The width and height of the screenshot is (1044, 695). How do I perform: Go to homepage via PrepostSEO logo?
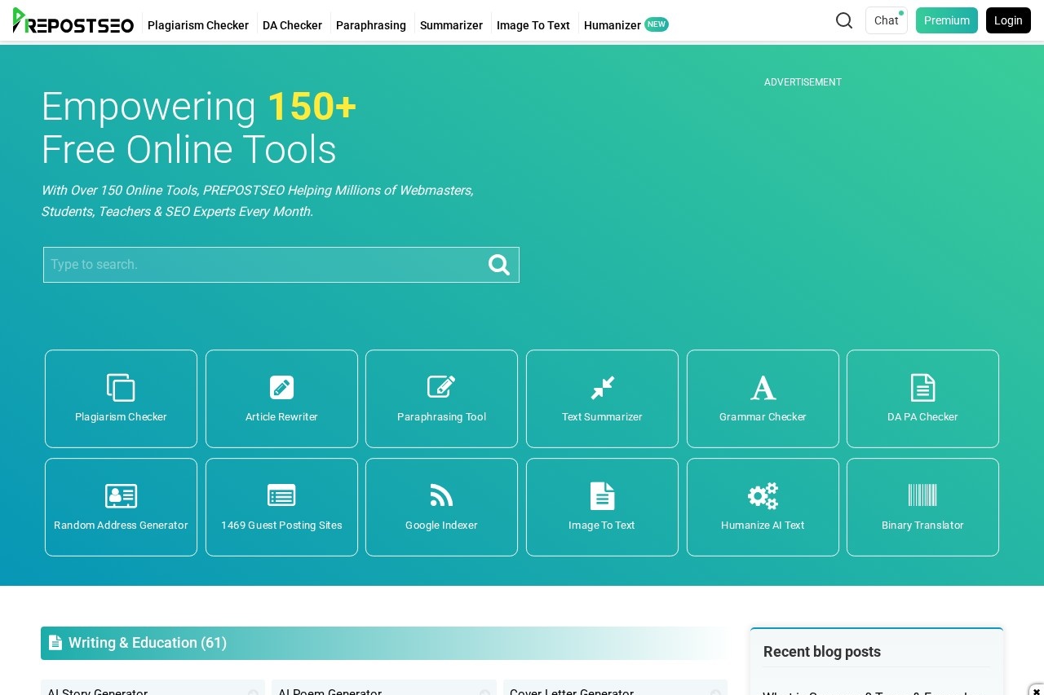tap(73, 21)
